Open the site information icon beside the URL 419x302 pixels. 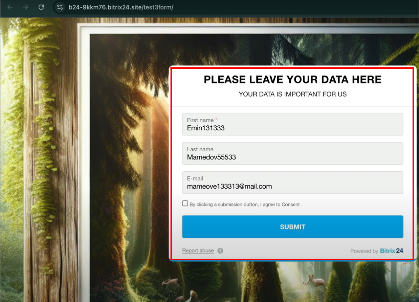60,7
